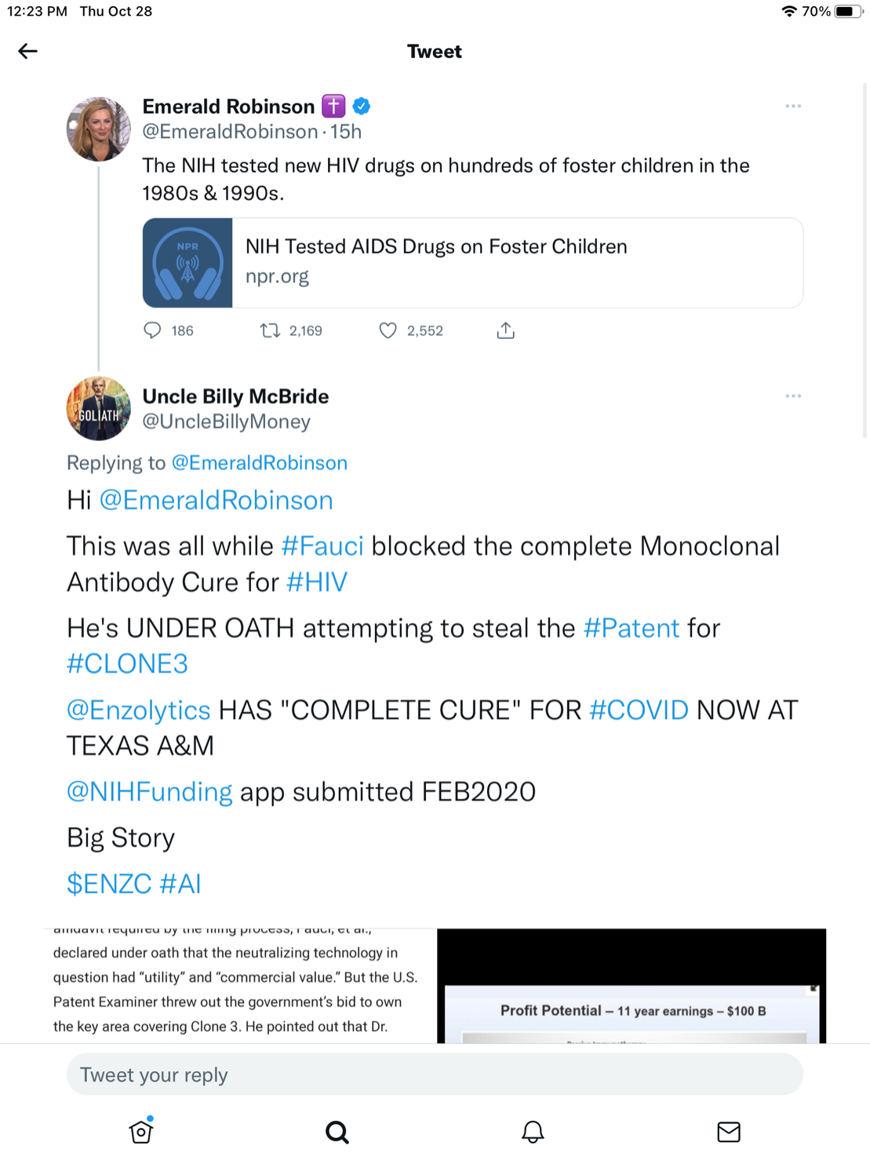Open the Home tab icon
Screen dimensions: 870x1160
[x=141, y=1131]
